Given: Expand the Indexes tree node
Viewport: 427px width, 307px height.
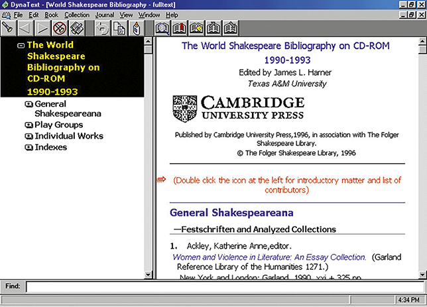Looking at the screenshot, I should point(29,148).
